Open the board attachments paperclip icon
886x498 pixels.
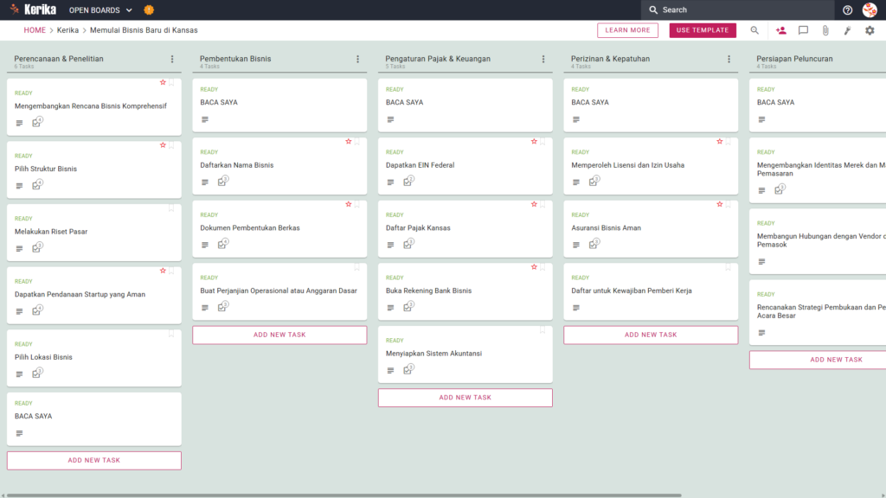(x=825, y=30)
